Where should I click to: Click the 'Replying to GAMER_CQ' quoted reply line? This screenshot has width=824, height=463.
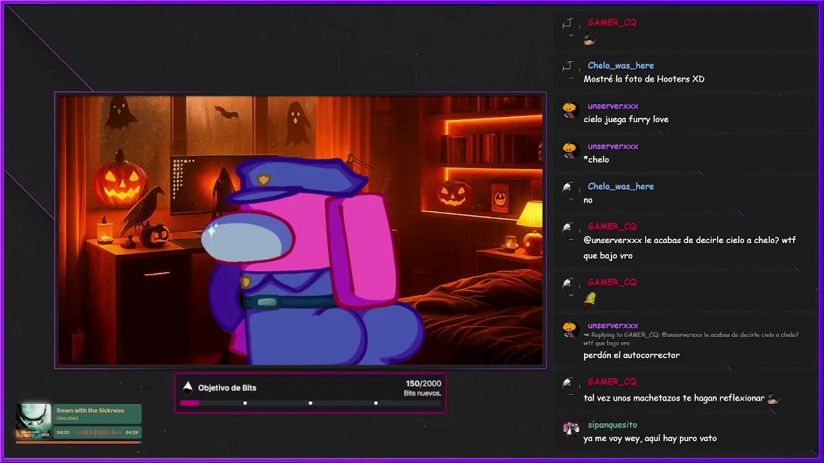click(x=691, y=339)
